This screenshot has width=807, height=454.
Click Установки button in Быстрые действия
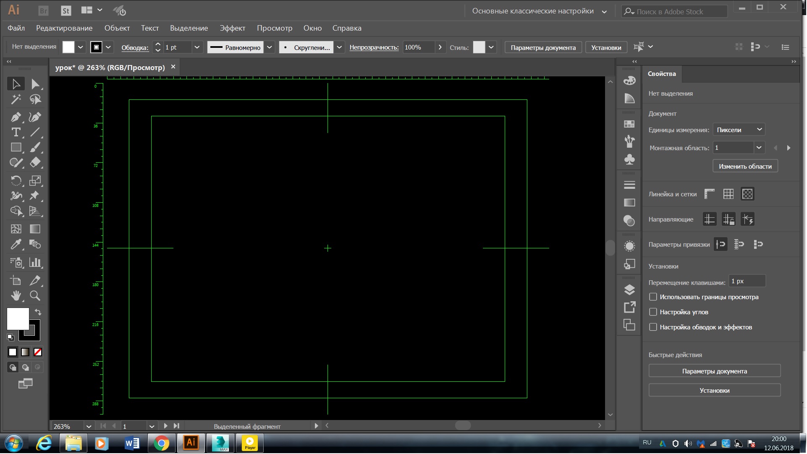pos(715,391)
